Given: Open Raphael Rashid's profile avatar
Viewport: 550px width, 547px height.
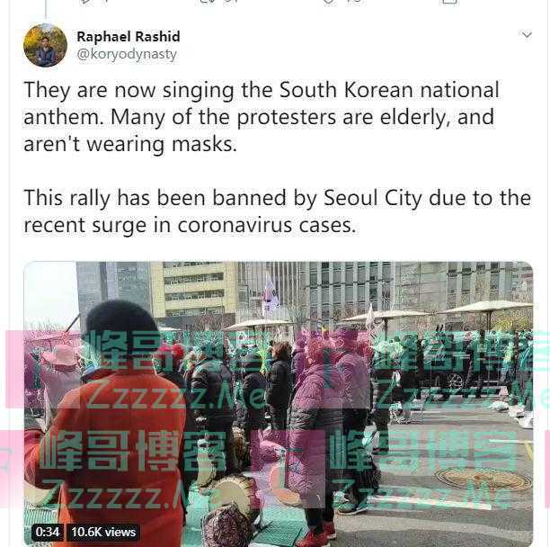Looking at the screenshot, I should 45,45.
